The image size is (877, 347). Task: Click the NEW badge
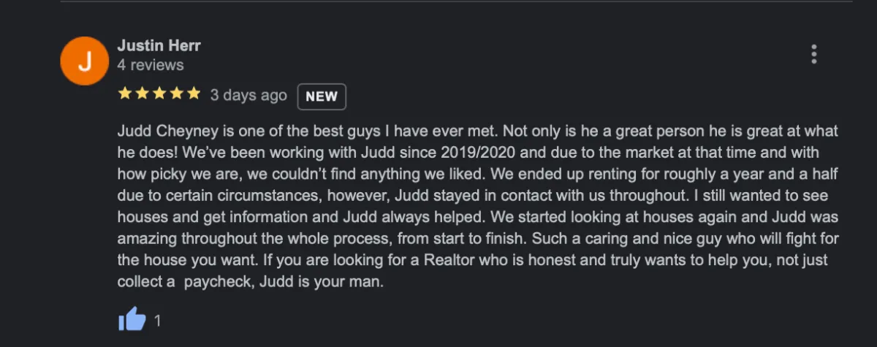(x=322, y=96)
